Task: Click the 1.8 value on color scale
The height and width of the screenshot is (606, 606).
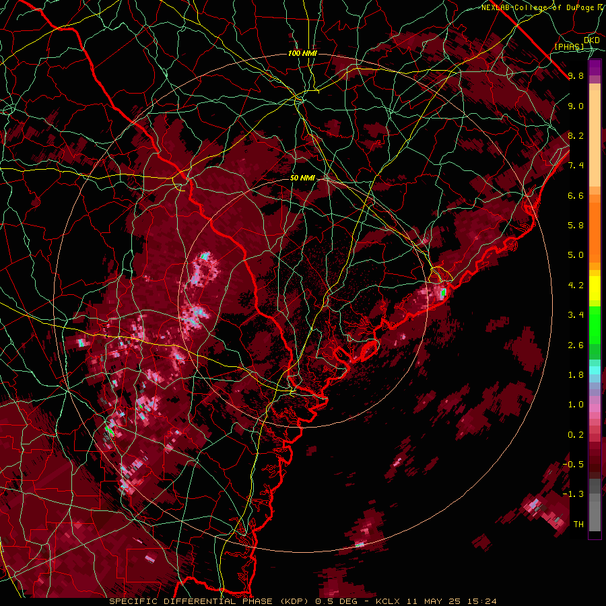Action: pos(576,375)
